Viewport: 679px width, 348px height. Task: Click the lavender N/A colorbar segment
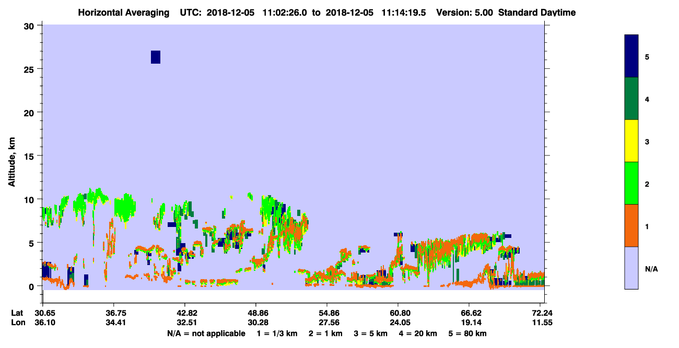tap(631, 268)
